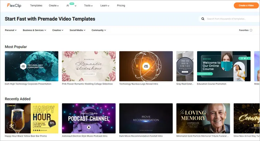
Task: Expand the Create menu
Action: point(54,6)
